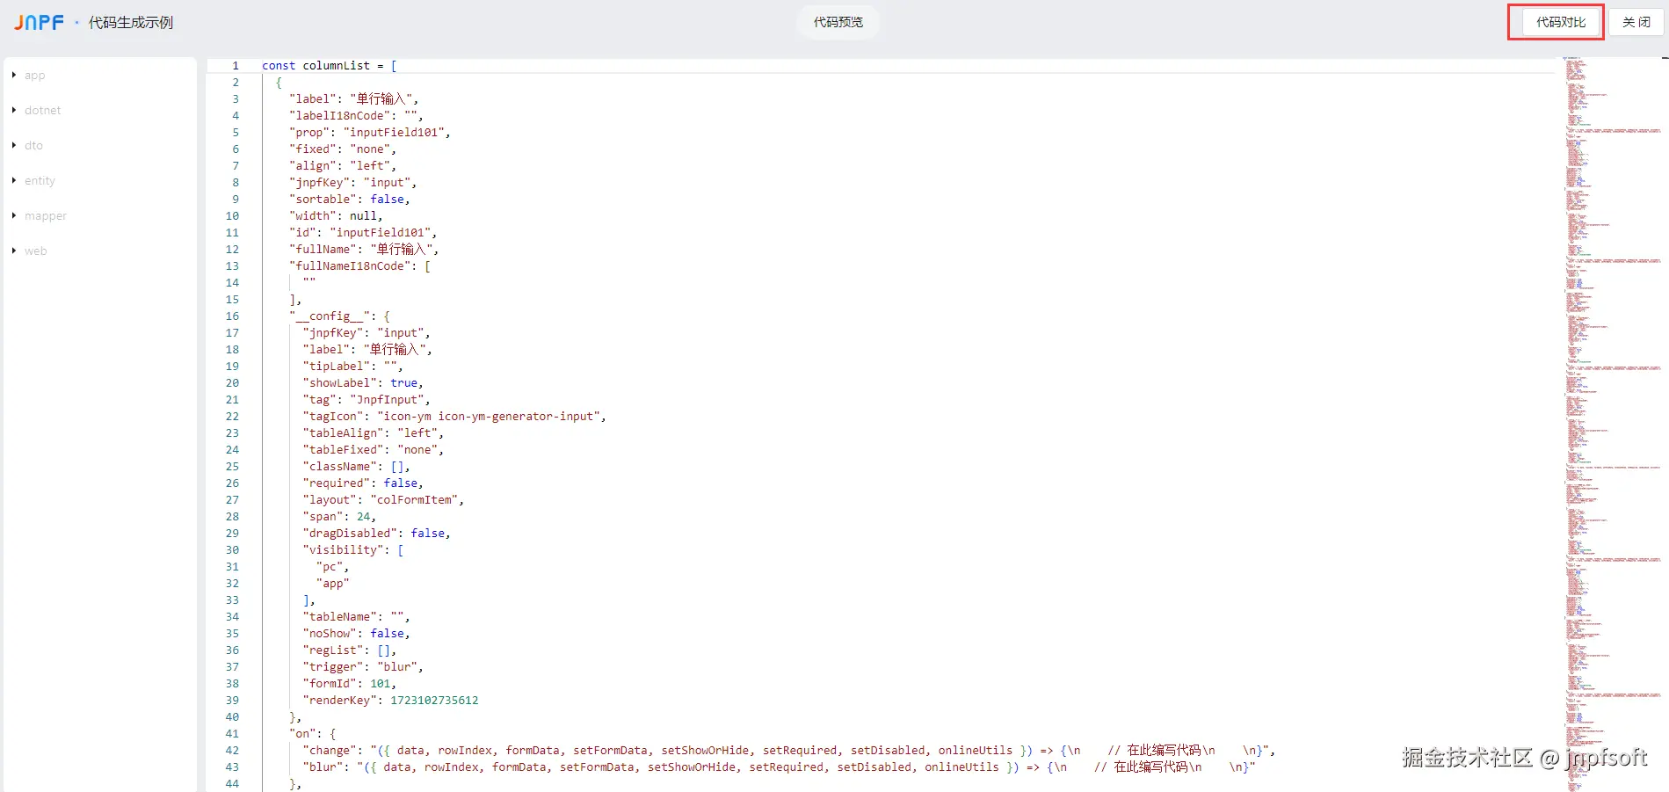The width and height of the screenshot is (1669, 792).
Task: Select the web tree item
Action: point(36,251)
